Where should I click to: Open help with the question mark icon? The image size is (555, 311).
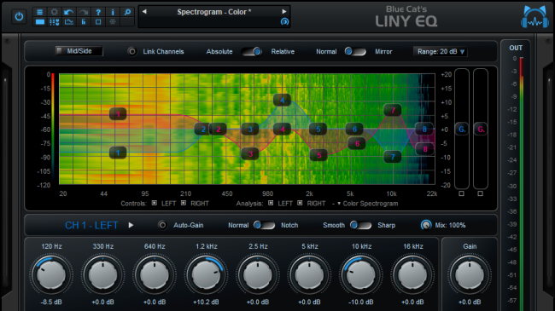tap(98, 12)
